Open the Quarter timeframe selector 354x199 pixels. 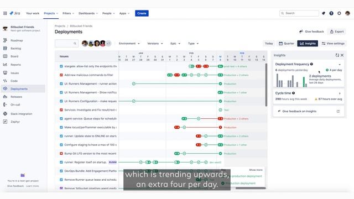point(287,43)
